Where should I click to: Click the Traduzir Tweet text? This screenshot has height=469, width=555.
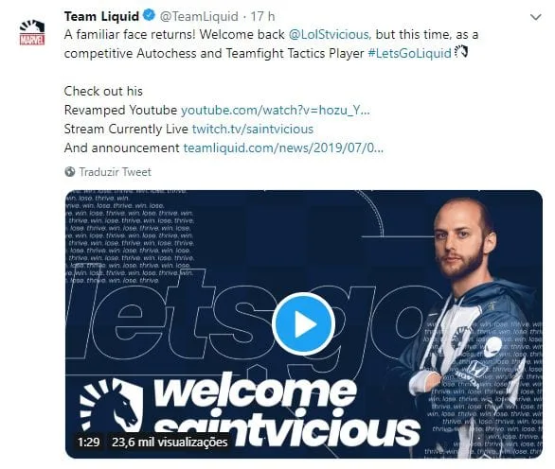[115, 172]
